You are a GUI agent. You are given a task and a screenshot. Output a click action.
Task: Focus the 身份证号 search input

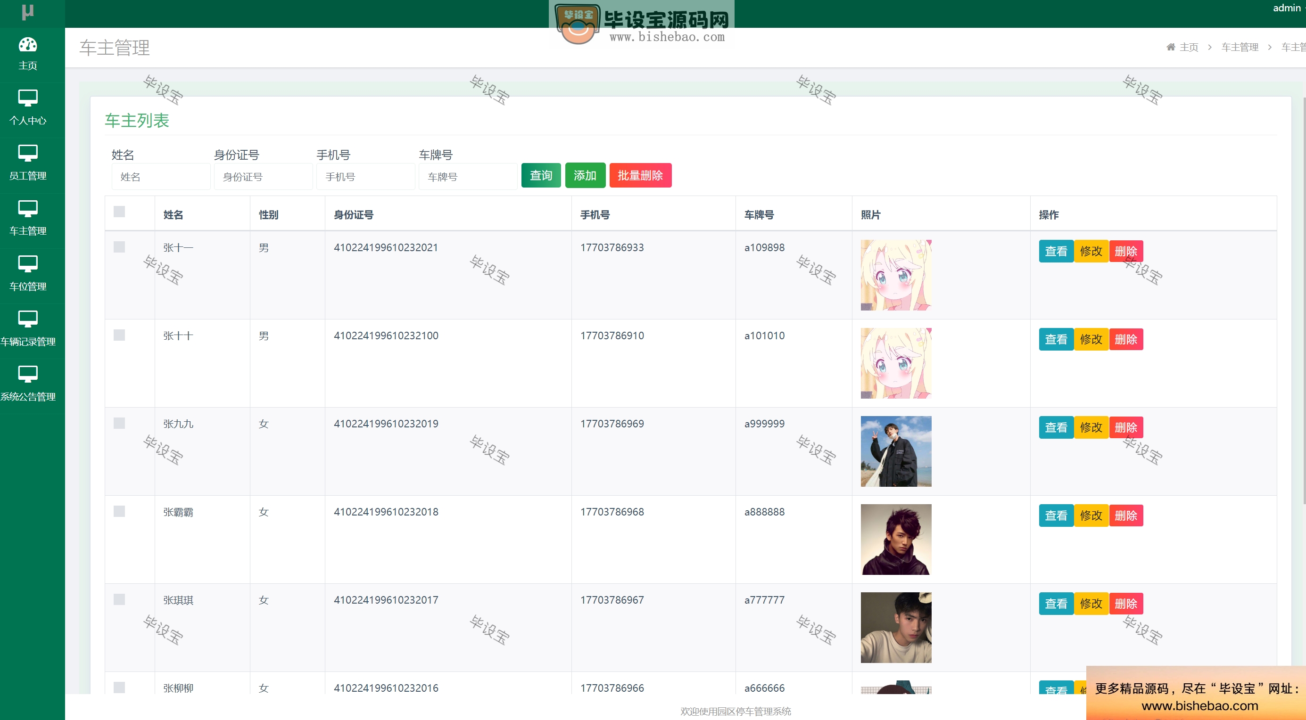(263, 176)
